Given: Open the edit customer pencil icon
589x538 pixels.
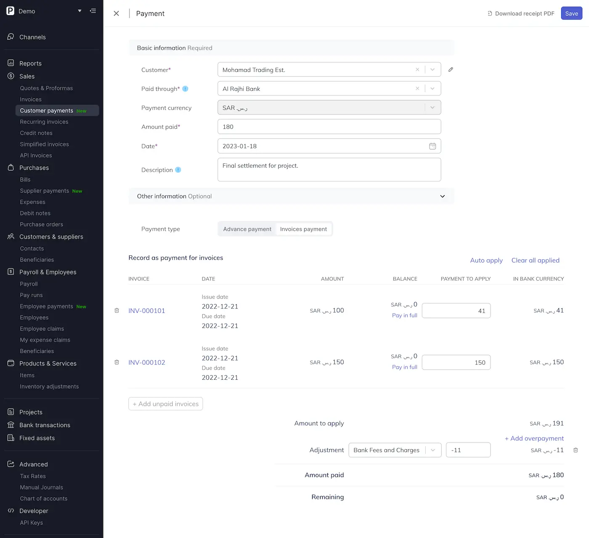Looking at the screenshot, I should [x=451, y=69].
